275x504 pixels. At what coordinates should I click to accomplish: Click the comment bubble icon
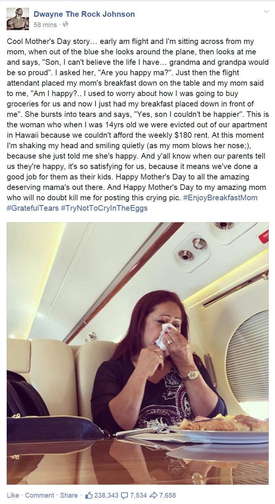[125, 495]
